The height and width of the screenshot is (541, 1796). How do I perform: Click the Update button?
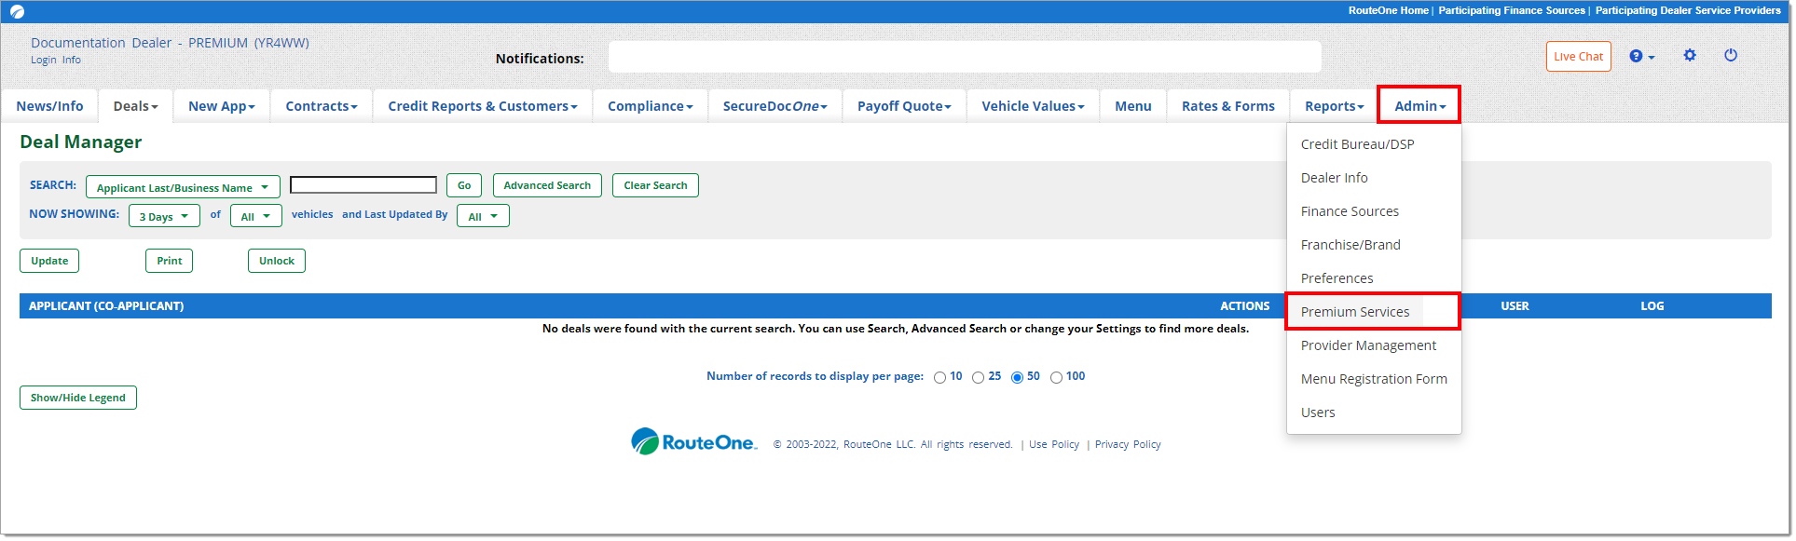[x=49, y=261]
